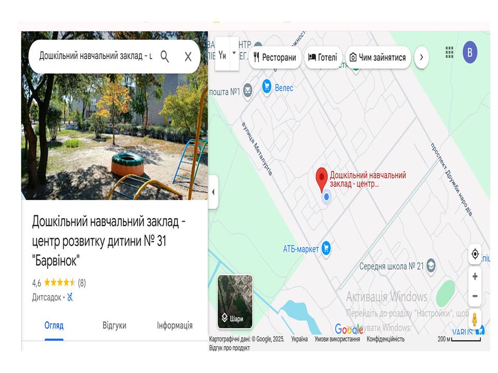Image resolution: width=498 pixels, height=373 pixels.
Task: Collapse the side panel arrow
Action: 213,192
